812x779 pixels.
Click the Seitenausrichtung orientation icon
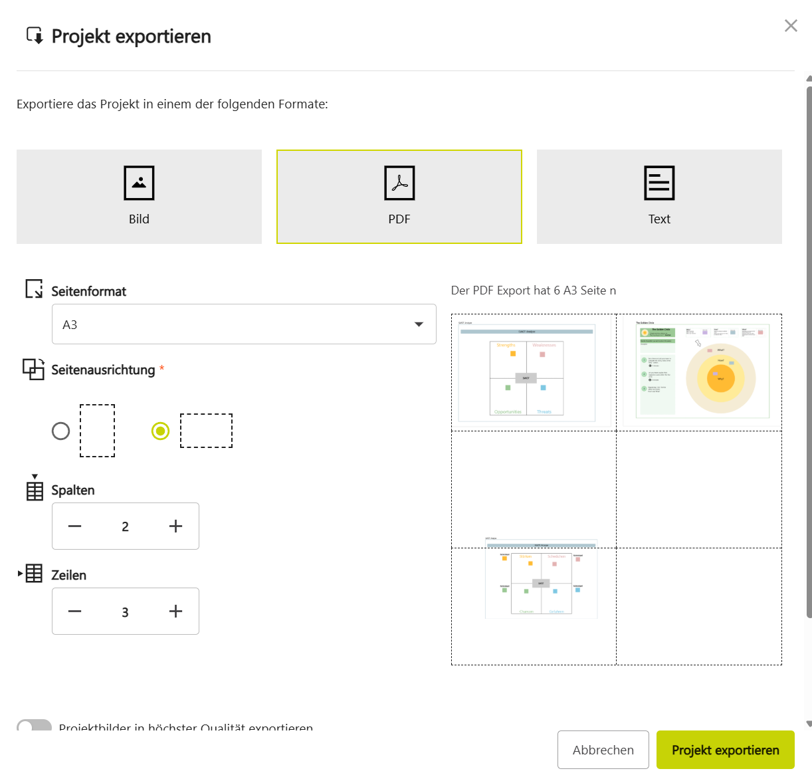(x=33, y=369)
